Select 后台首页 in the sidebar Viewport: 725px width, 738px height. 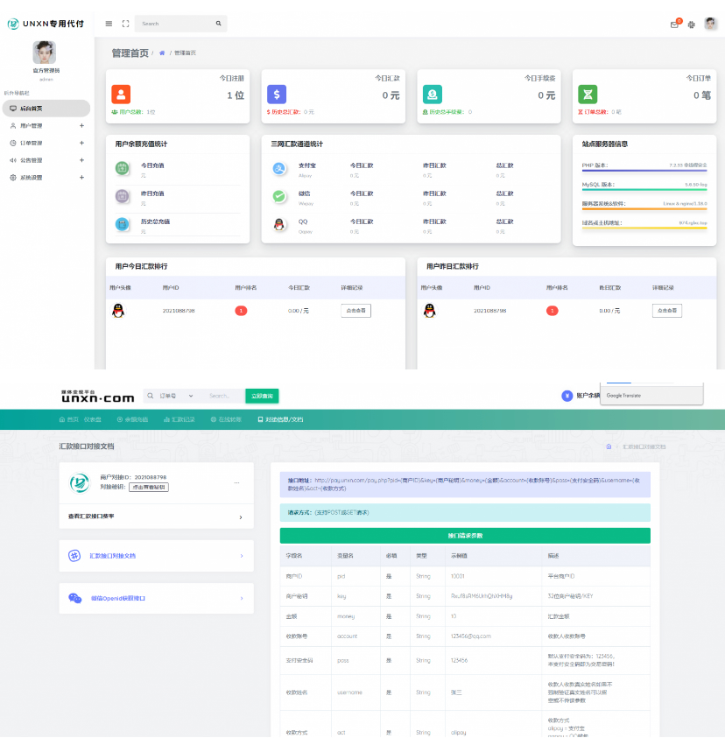pos(46,109)
